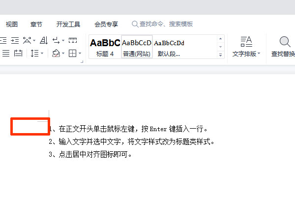The width and height of the screenshot is (295, 221).
Task: Open the 视图 tab
Action: point(12,24)
